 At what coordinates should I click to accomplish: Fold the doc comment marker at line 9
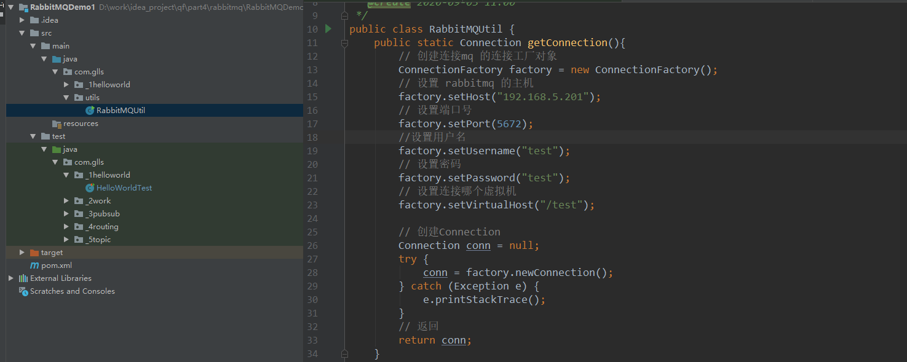tap(345, 15)
